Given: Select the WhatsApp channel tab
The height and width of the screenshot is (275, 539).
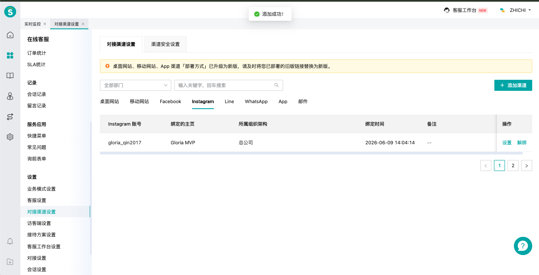Looking at the screenshot, I should [256, 101].
